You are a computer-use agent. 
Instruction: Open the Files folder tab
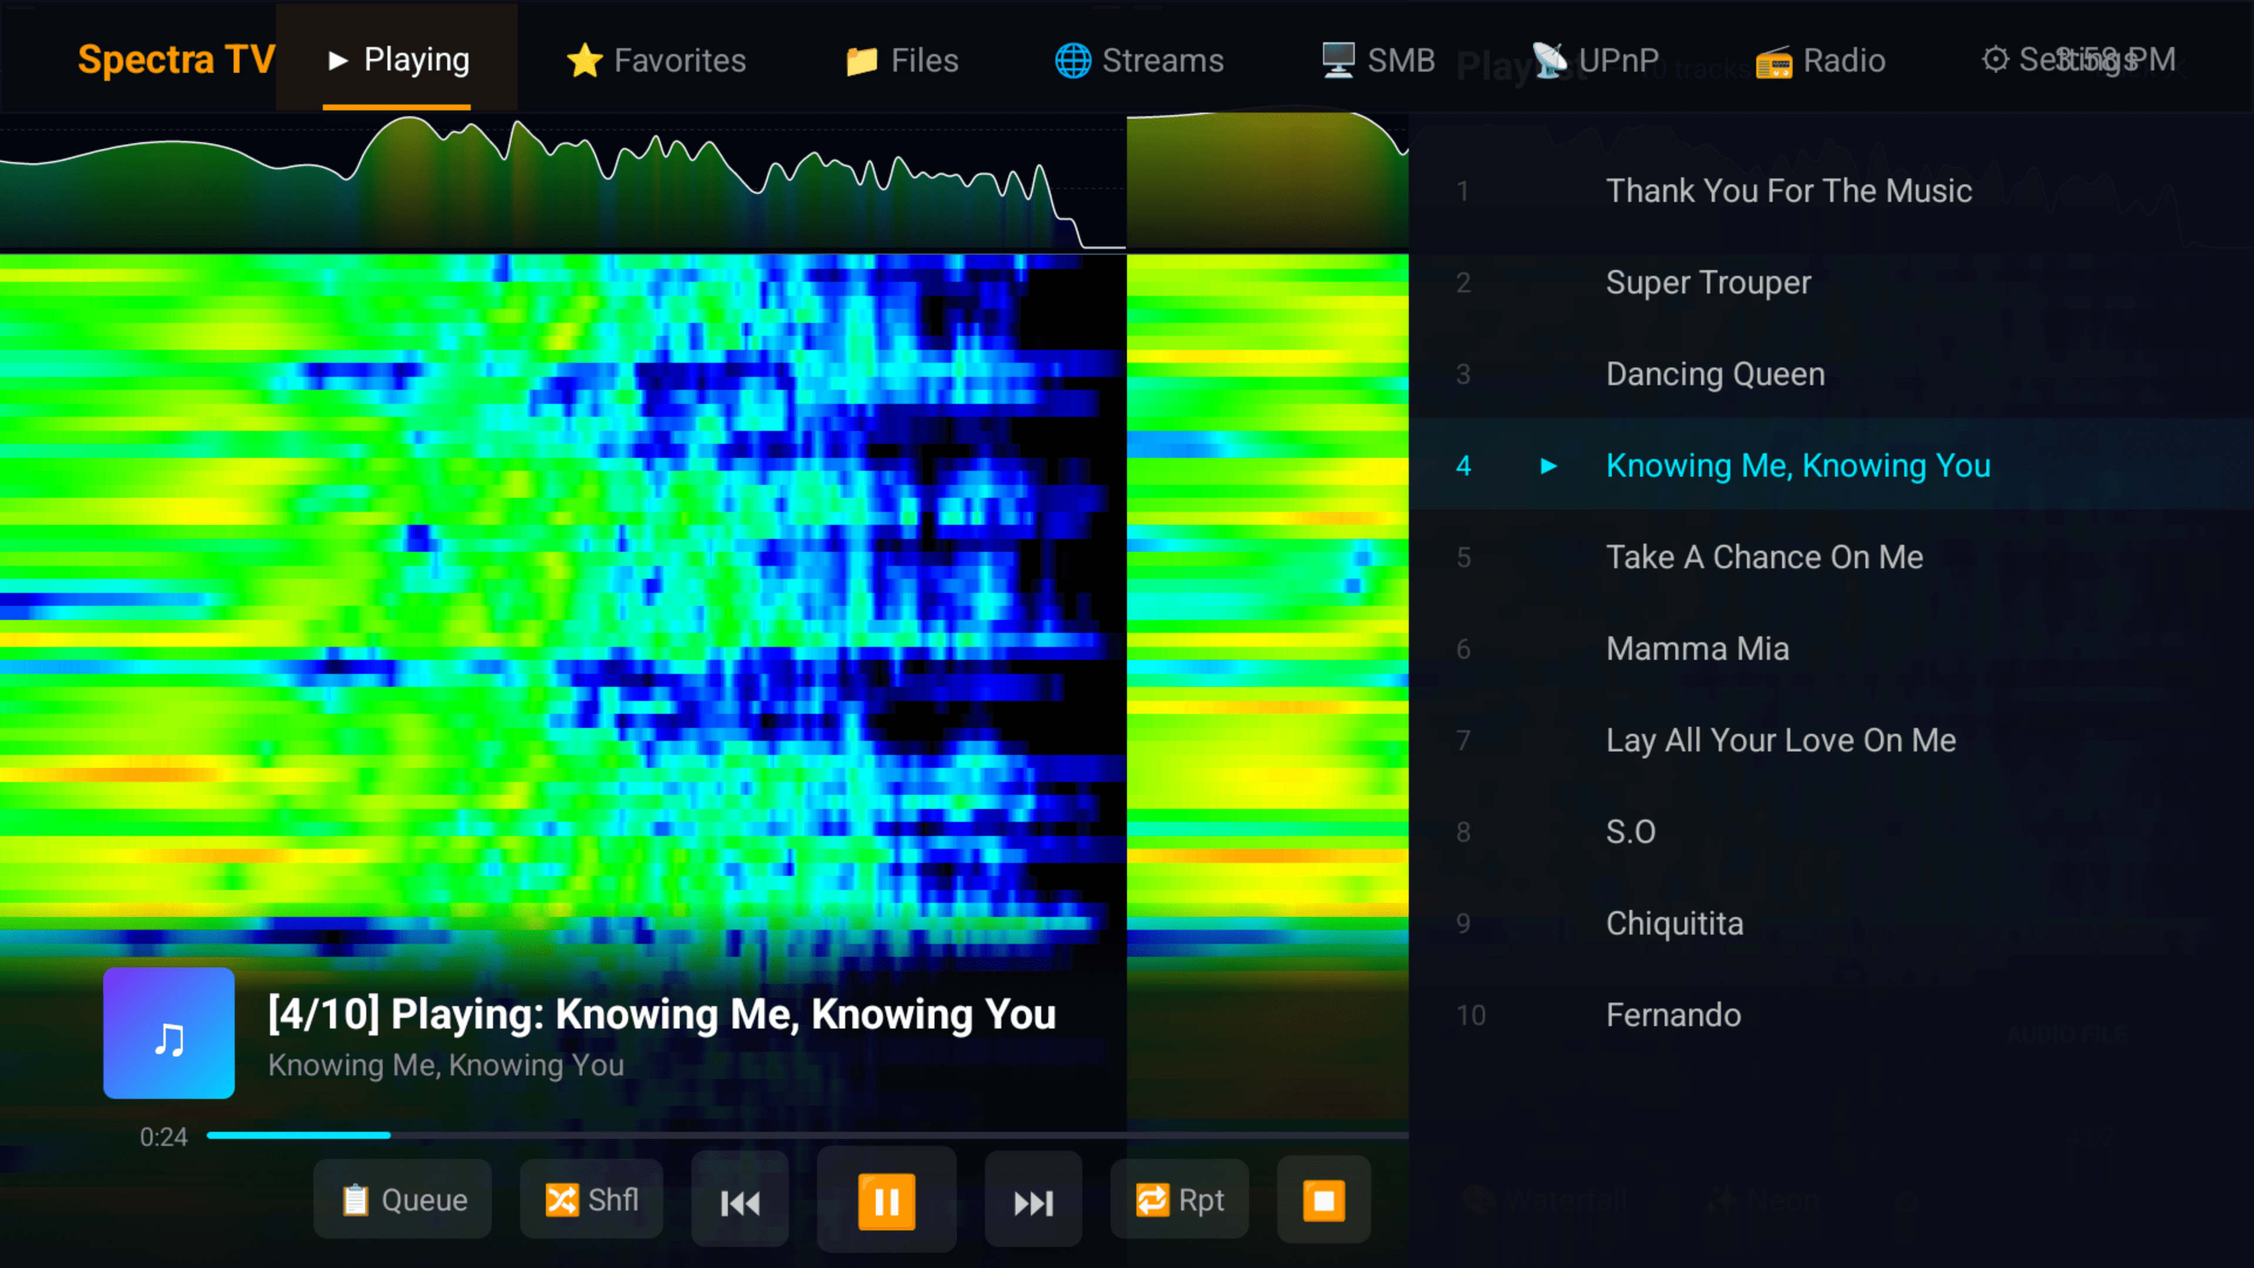(901, 60)
